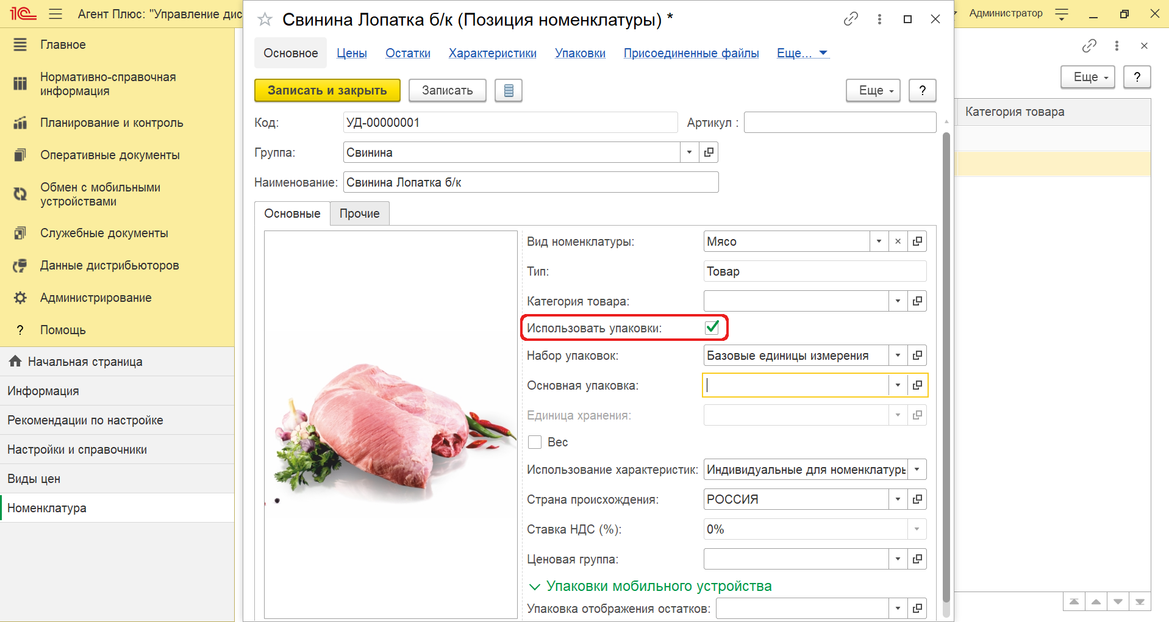Open Еще... navigation link menu
This screenshot has height=622, width=1169.
point(802,53)
